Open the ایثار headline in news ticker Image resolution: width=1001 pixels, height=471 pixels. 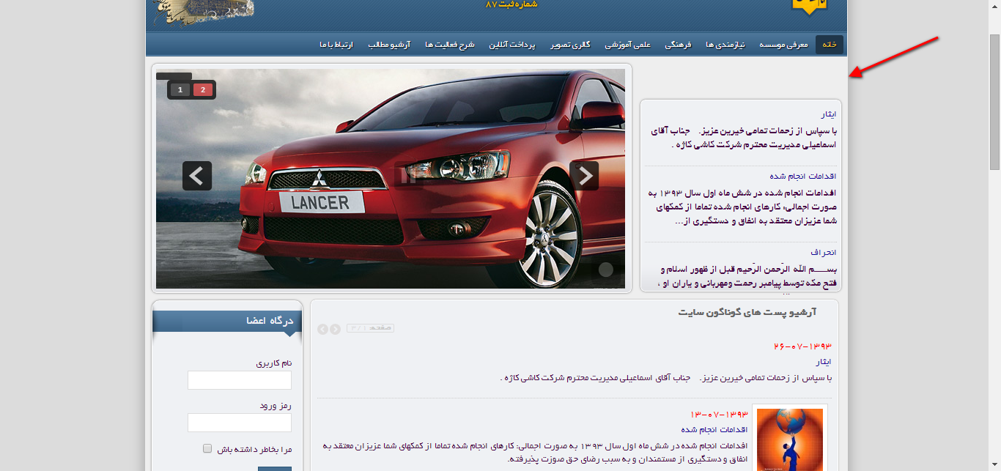tap(828, 114)
